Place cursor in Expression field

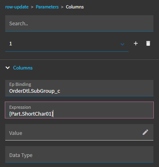coord(79,110)
